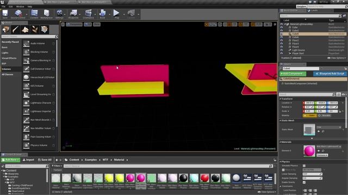Select the Volumes category tab

point(11,69)
